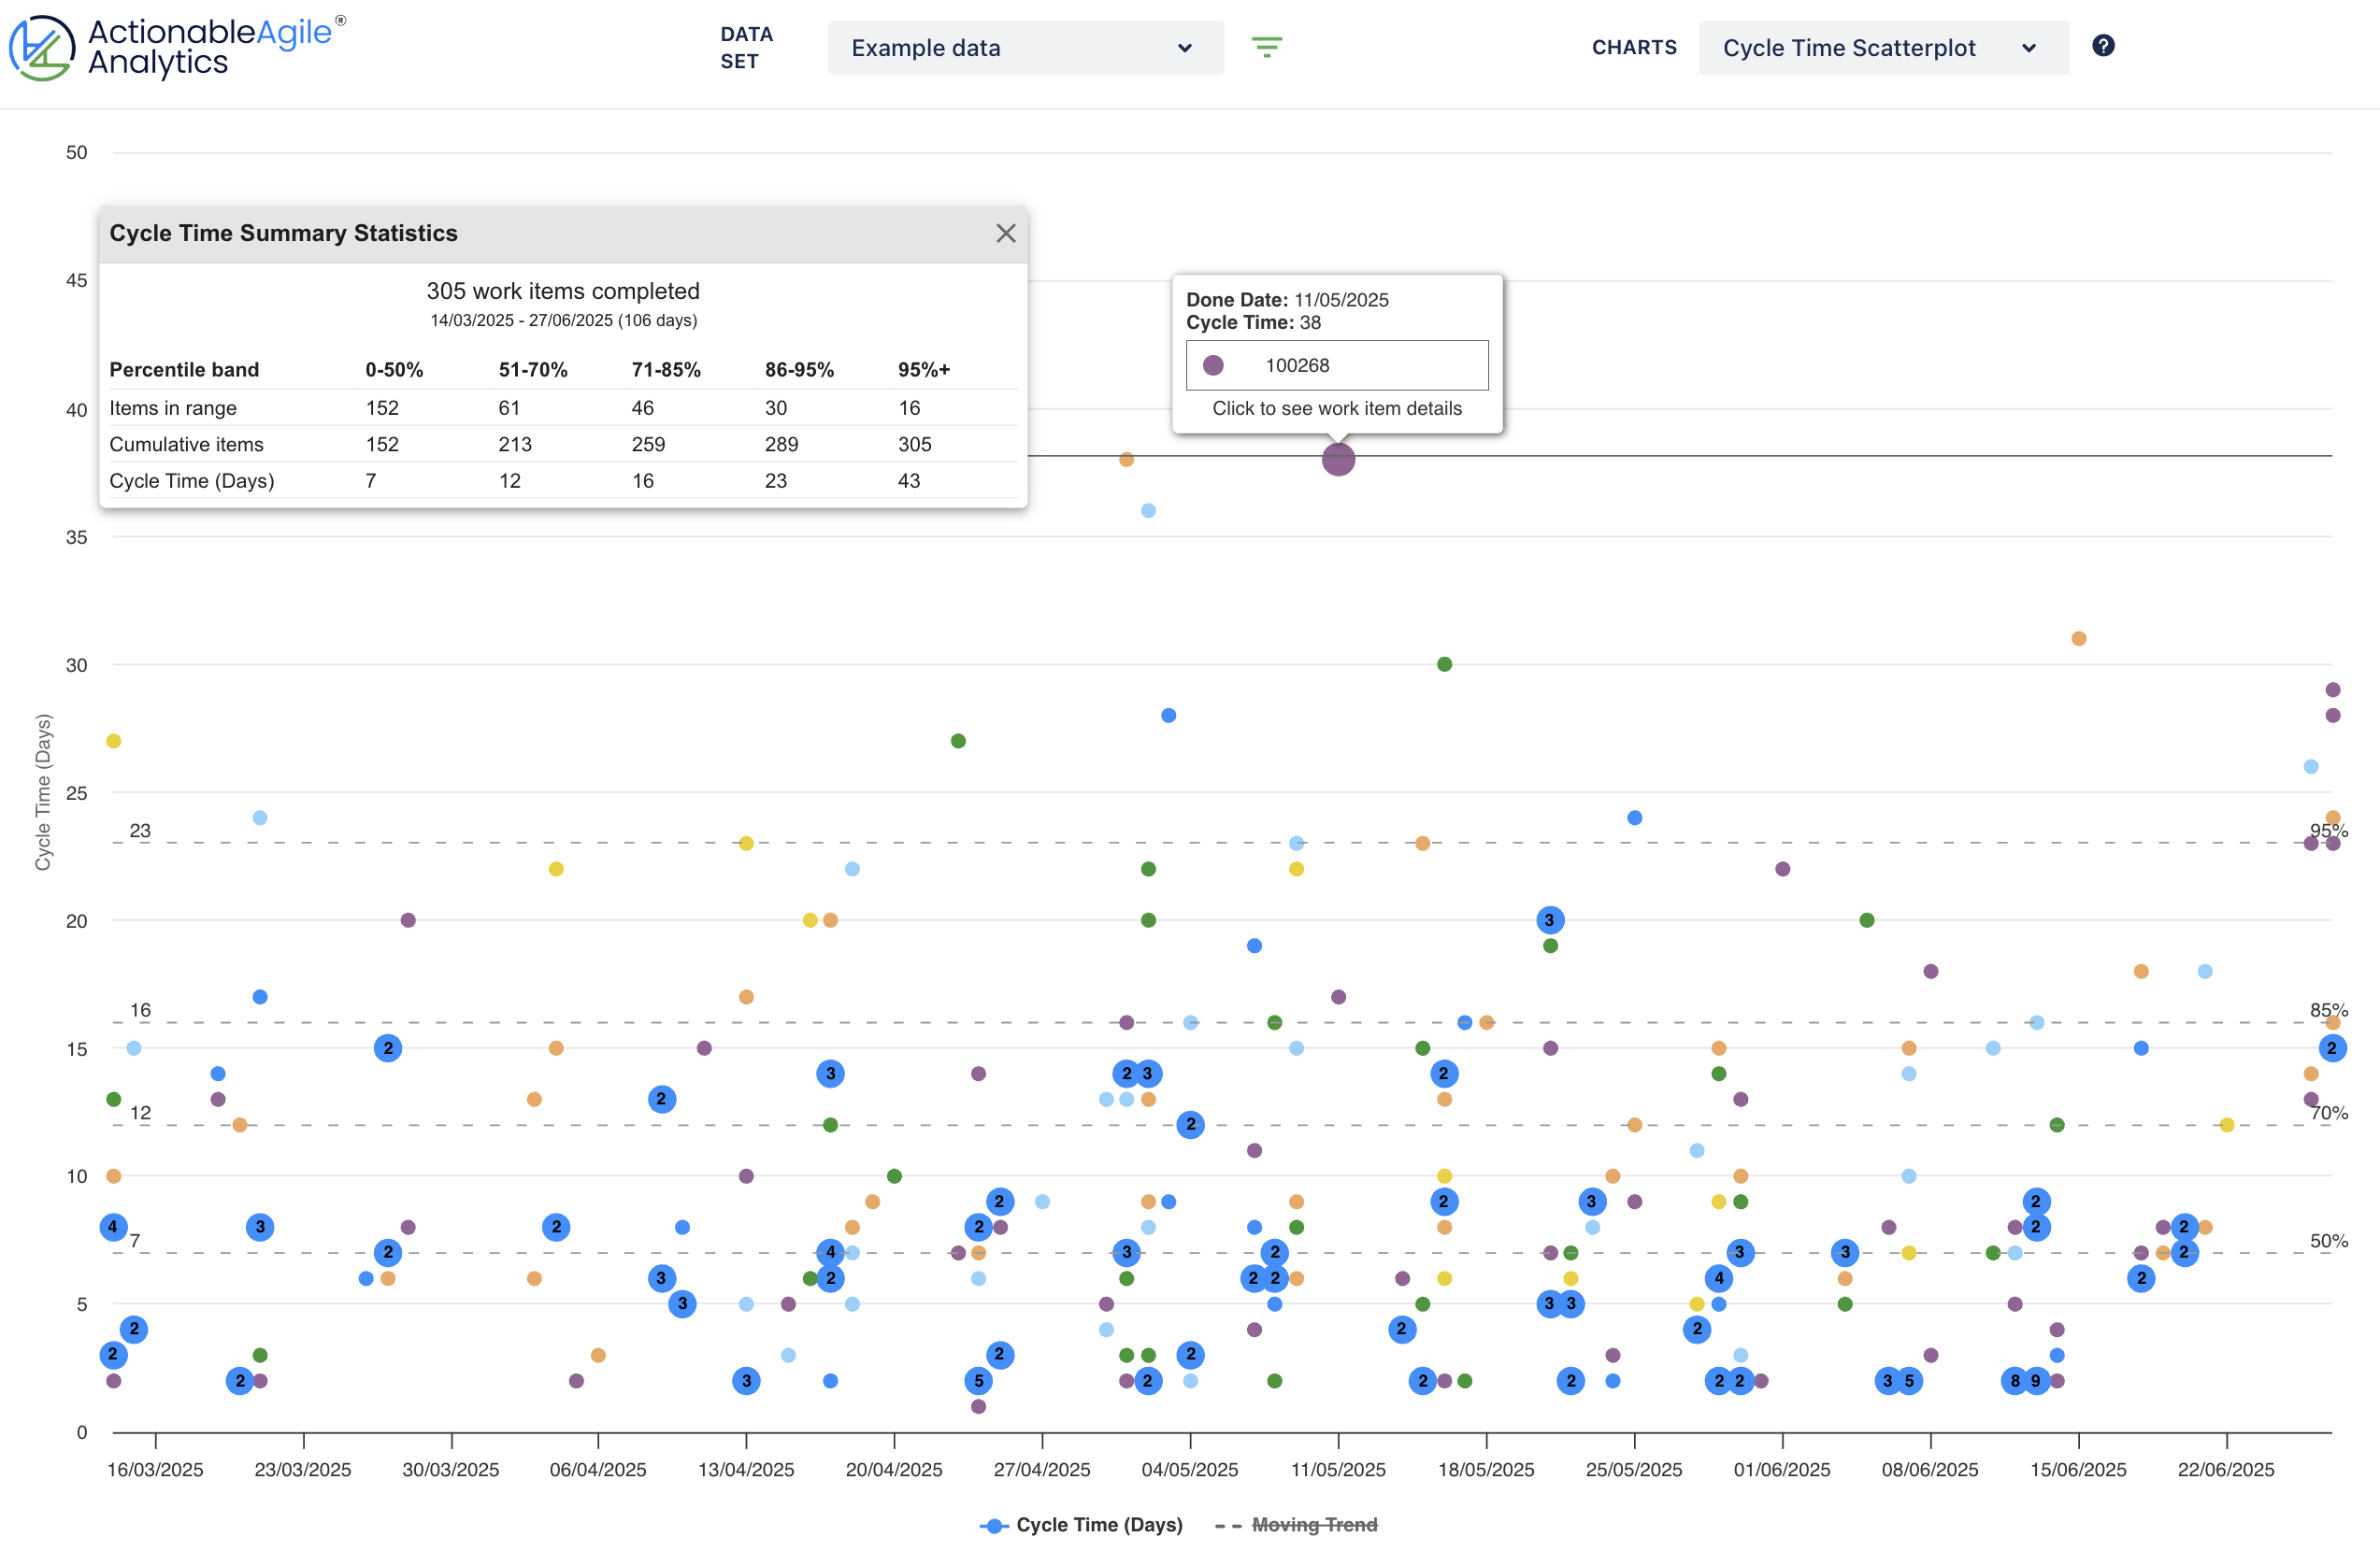Toggle the Moving Trend series visibility
This screenshot has width=2380, height=1551.
pos(1315,1524)
